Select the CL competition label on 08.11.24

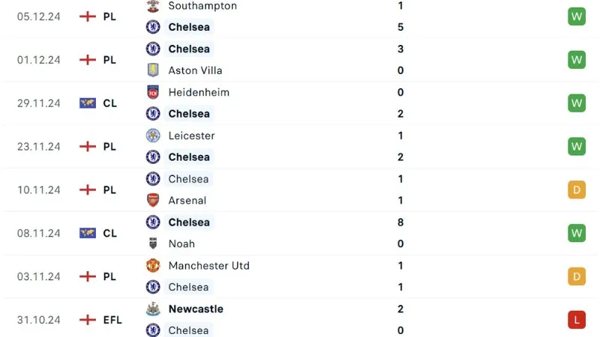(x=109, y=233)
